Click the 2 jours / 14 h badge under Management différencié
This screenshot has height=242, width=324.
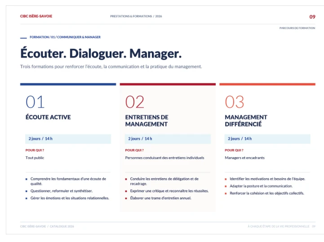click(267, 139)
